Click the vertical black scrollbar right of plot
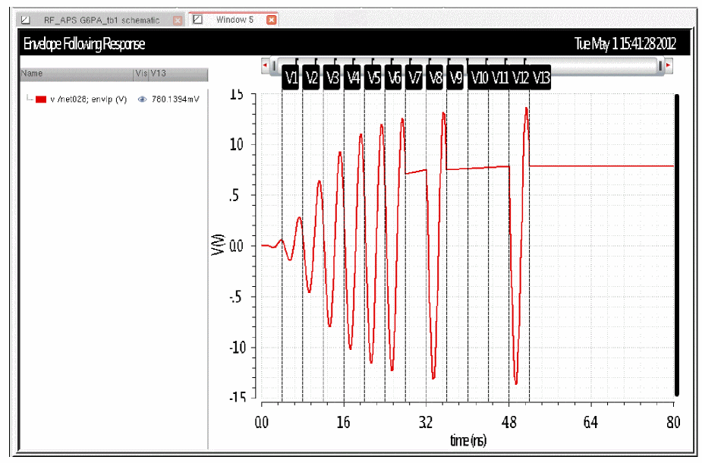 (x=677, y=245)
